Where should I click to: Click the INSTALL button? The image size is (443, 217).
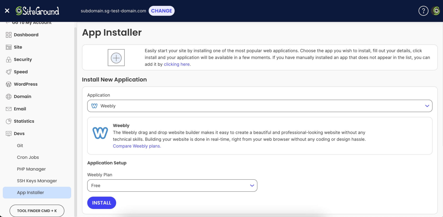pos(102,203)
